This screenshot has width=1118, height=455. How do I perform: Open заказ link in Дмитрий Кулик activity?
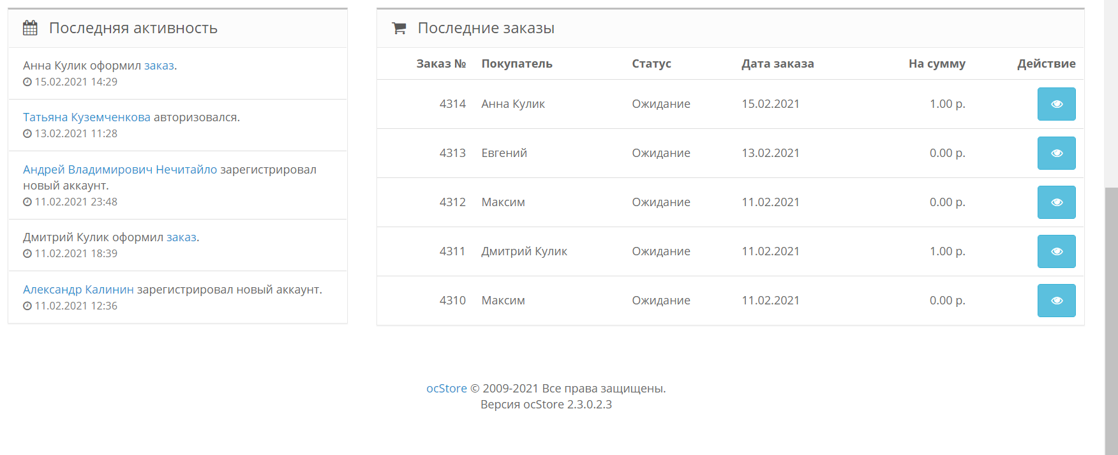pyautogui.click(x=181, y=237)
